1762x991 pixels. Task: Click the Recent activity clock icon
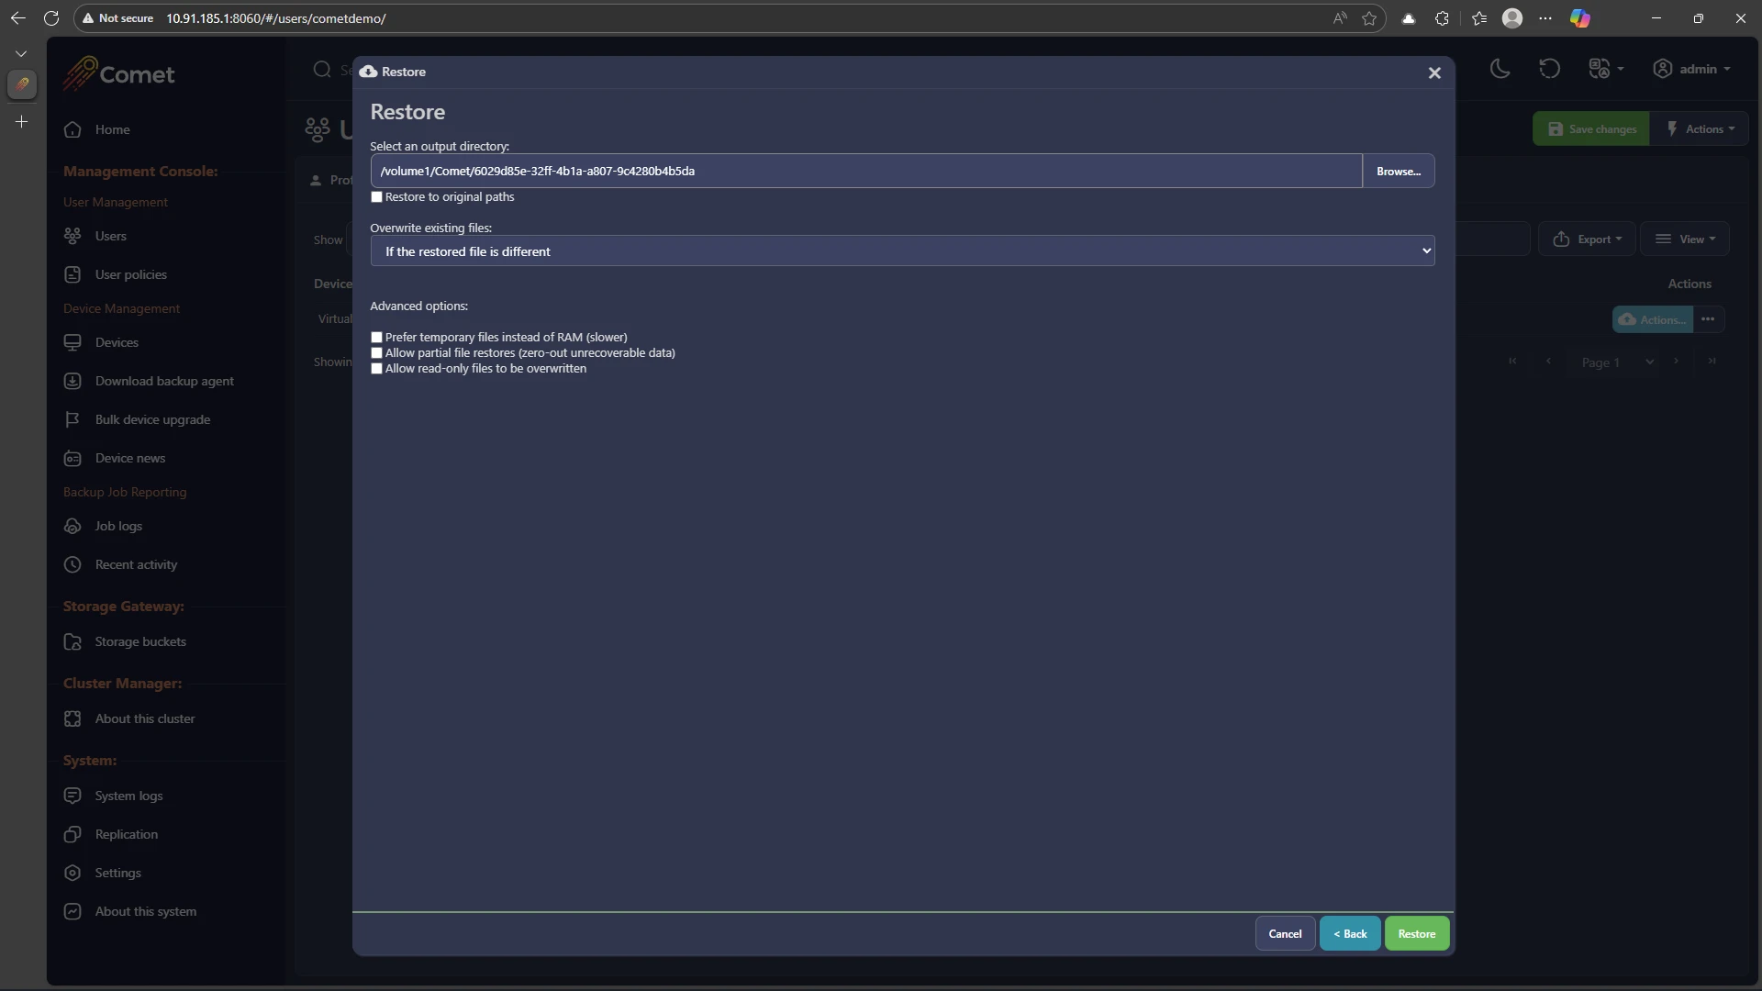coord(72,564)
